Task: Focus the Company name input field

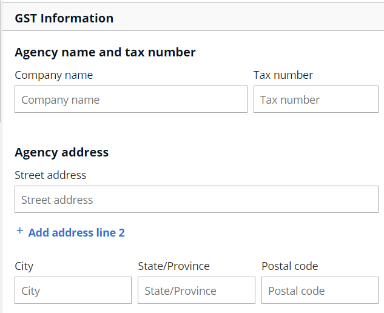Action: (x=131, y=99)
